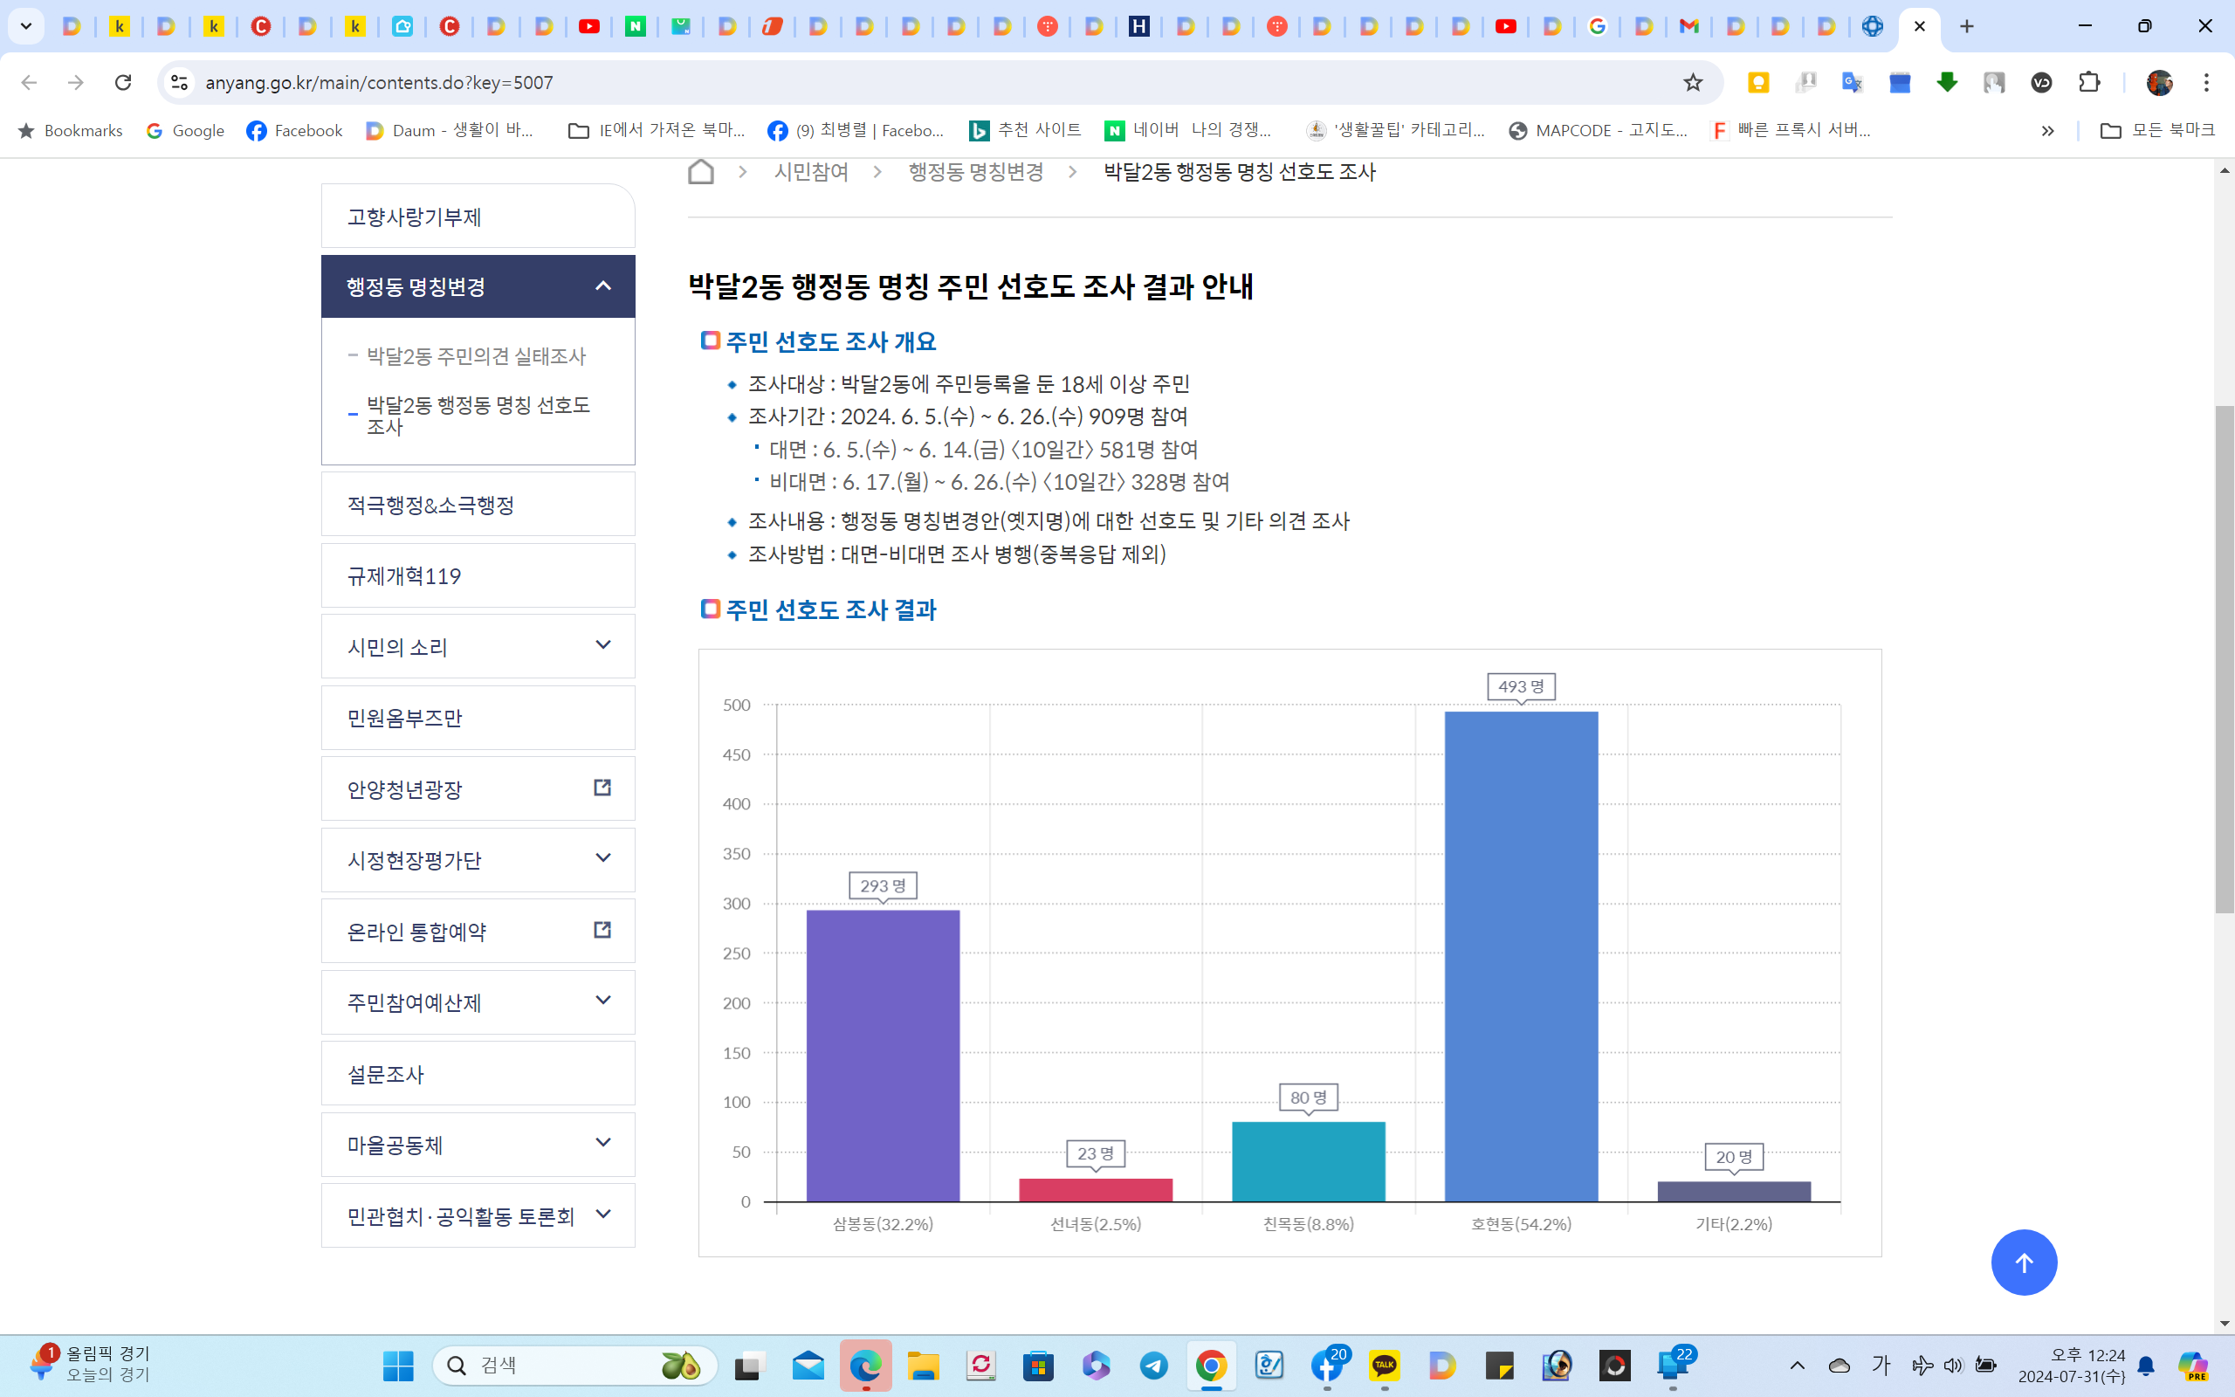Image resolution: width=2235 pixels, height=1397 pixels.
Task: Bookmark this page with star icon
Action: [1692, 83]
